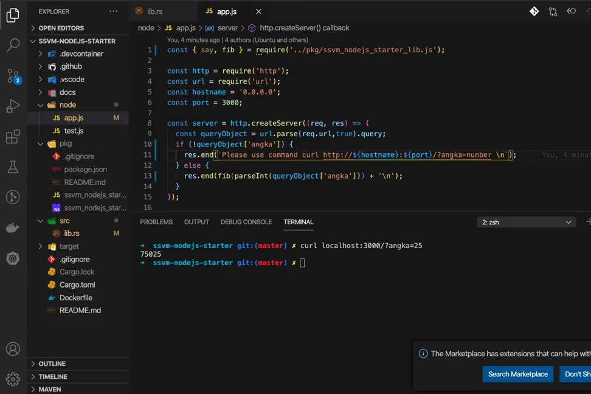The image size is (591, 394).
Task: Expand the MAVEN section
Action: click(78, 389)
